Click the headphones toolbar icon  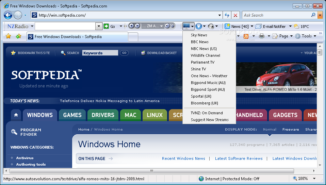(211, 26)
